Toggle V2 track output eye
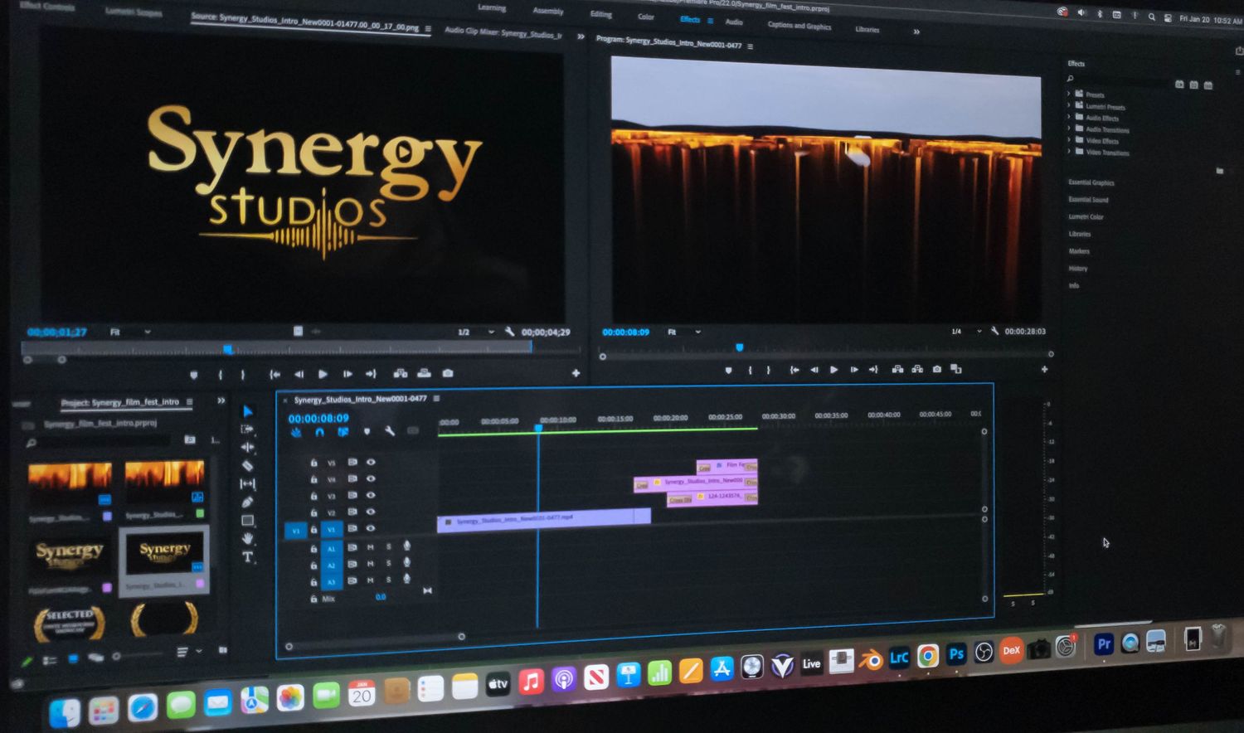 tap(371, 512)
